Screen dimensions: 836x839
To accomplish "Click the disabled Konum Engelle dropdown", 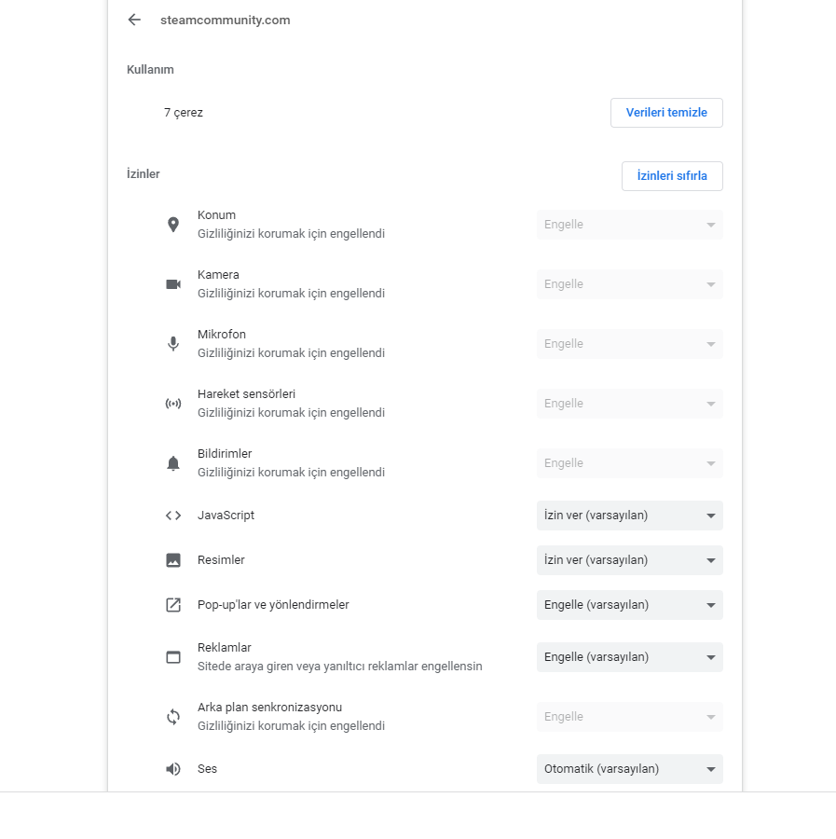I will (x=629, y=225).
